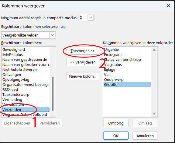The image size is (175, 143).
Task: Click the left list scrollbar thumb
Action: [x=53, y=94]
